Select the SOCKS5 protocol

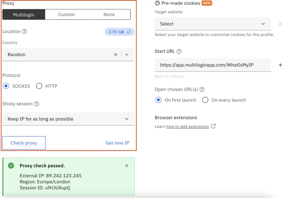[6, 86]
